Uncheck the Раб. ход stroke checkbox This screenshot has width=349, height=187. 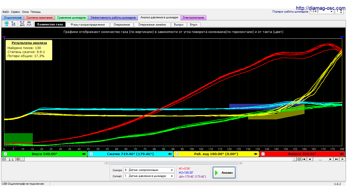177,154
